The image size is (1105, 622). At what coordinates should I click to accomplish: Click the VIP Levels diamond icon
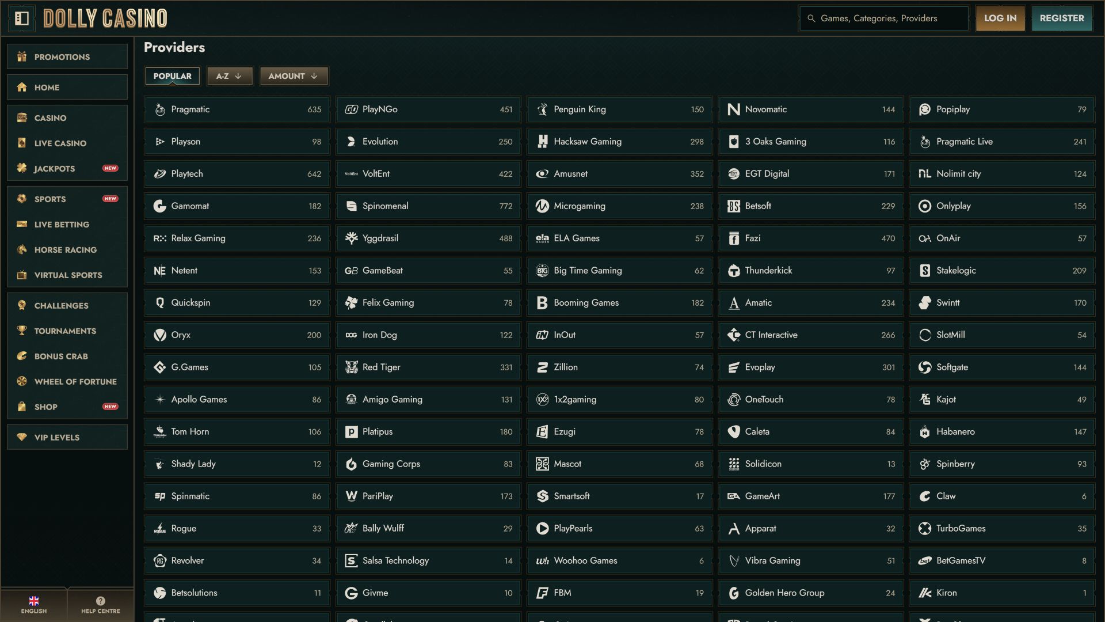pos(22,437)
